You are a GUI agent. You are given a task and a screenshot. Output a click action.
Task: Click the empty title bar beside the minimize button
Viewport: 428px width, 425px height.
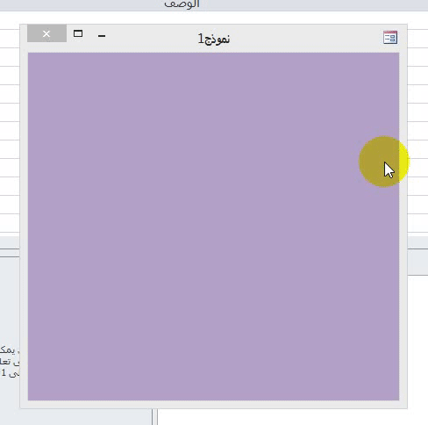(152, 38)
